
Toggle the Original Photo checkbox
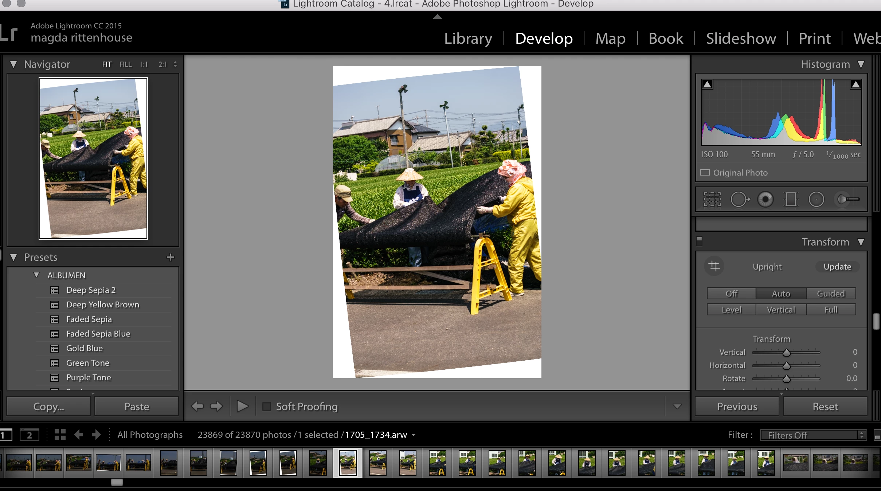click(x=705, y=172)
